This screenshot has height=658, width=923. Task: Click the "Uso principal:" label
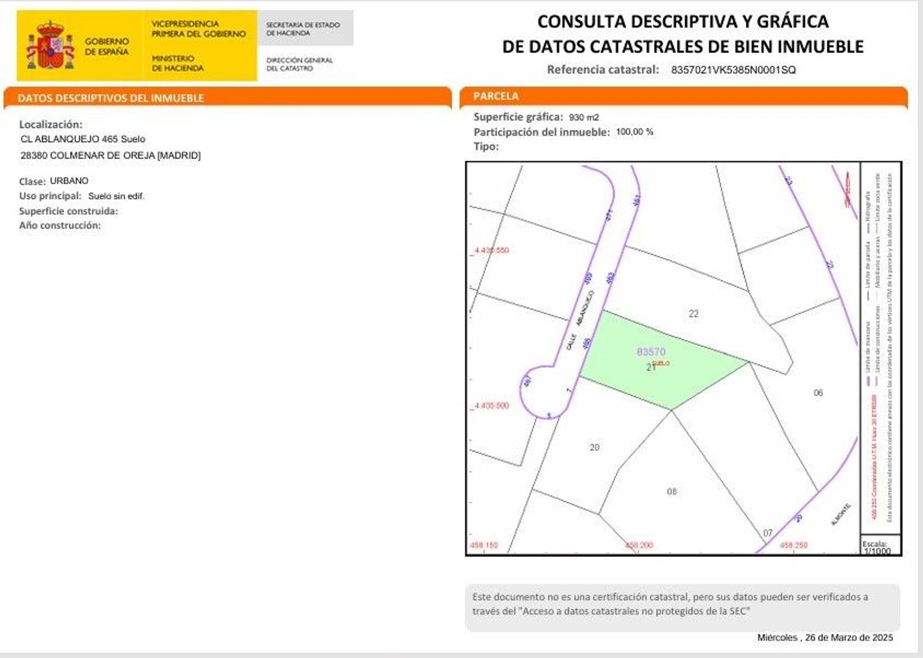point(50,196)
